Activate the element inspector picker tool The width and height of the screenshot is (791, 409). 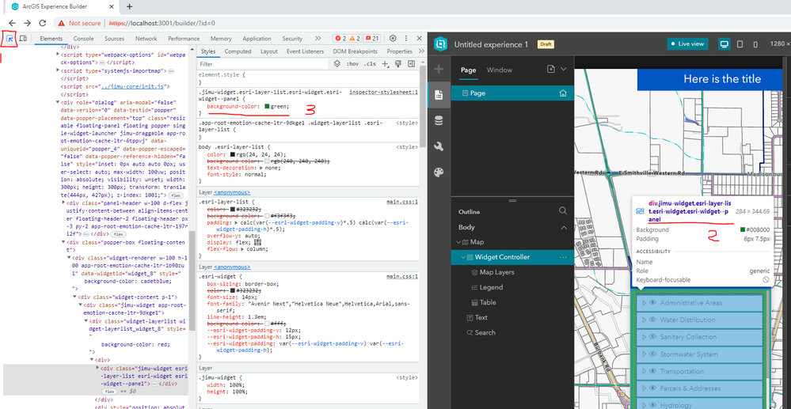pos(10,38)
